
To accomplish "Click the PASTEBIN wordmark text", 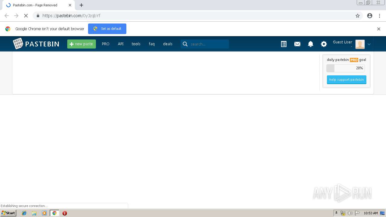I will tap(42, 44).
